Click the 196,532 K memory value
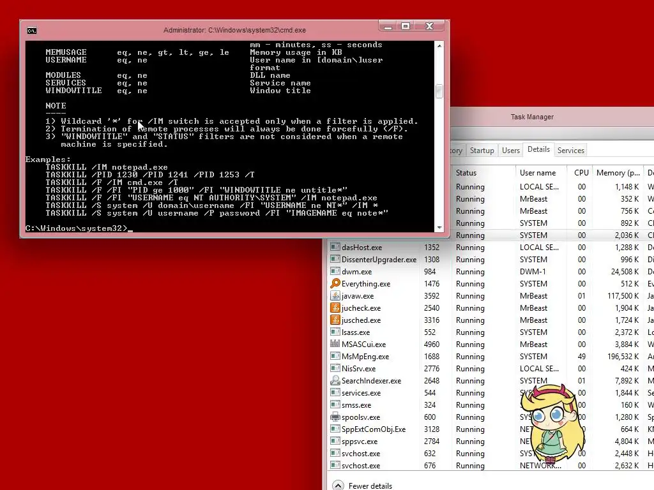 click(x=623, y=356)
